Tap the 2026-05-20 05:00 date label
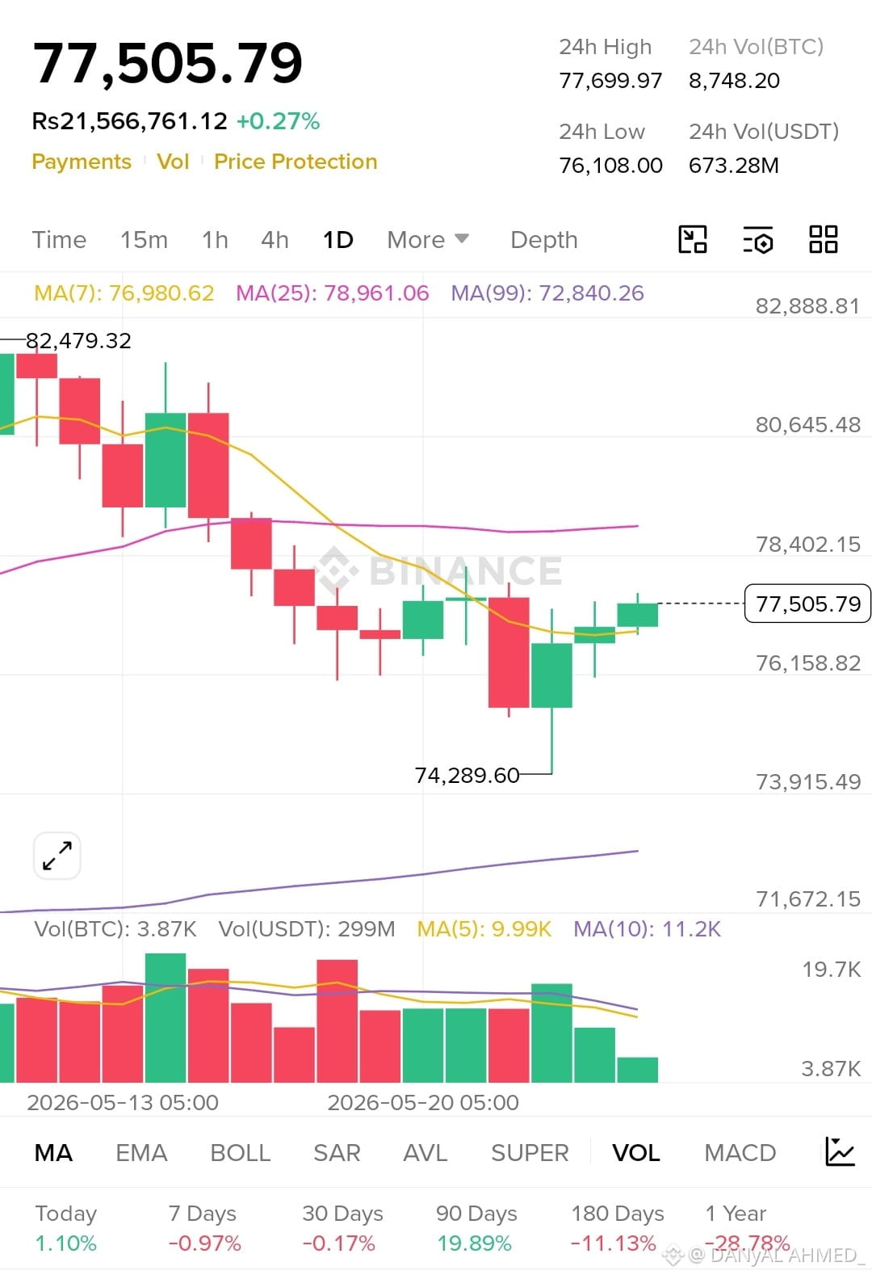872x1275 pixels. pyautogui.click(x=423, y=1102)
